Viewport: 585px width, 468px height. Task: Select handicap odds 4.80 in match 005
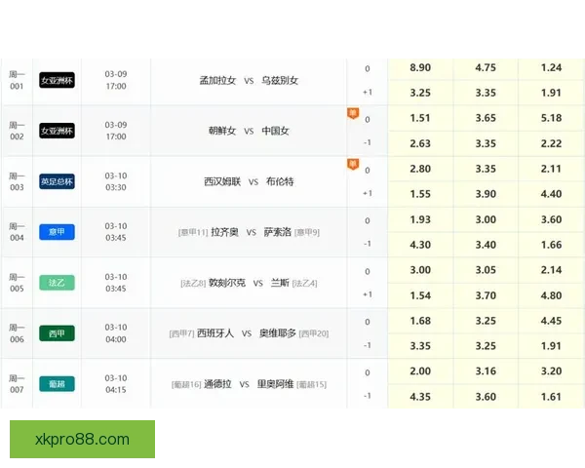point(551,295)
